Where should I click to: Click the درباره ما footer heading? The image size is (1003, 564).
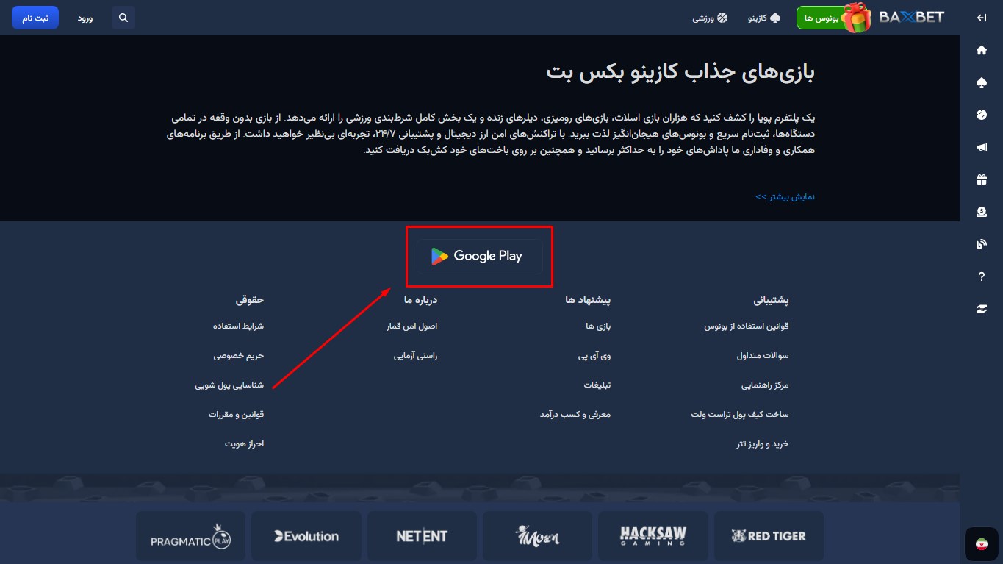coord(420,300)
